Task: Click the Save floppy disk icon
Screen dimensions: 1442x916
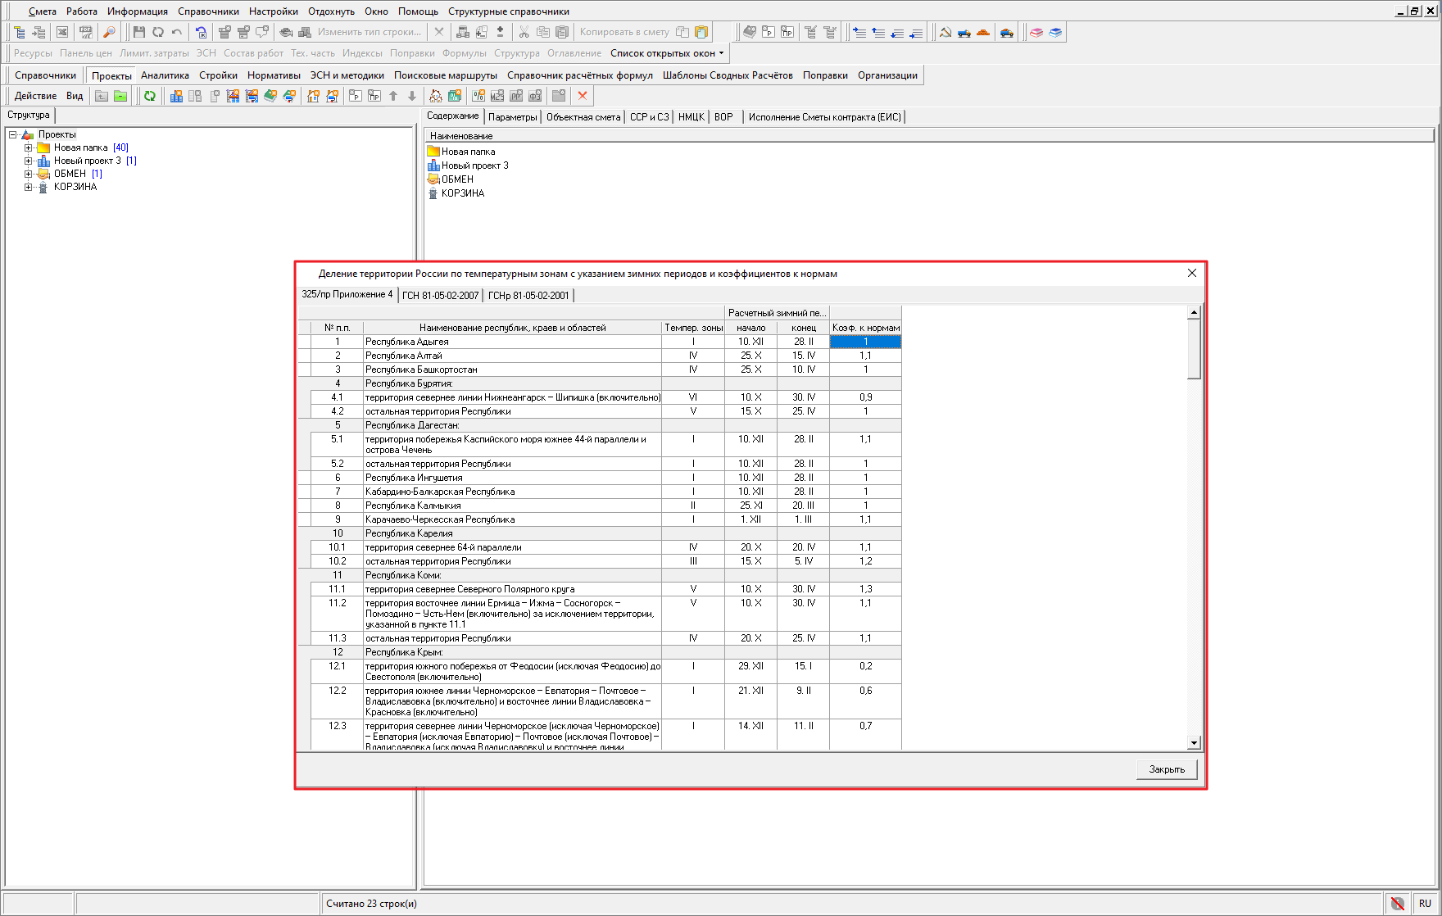Action: 138,32
